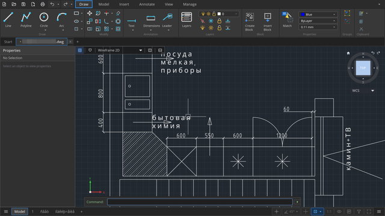Image resolution: width=385 pixels, height=216 pixels.
Task: Thaw all layers with sun icon
Action: [x=211, y=28]
